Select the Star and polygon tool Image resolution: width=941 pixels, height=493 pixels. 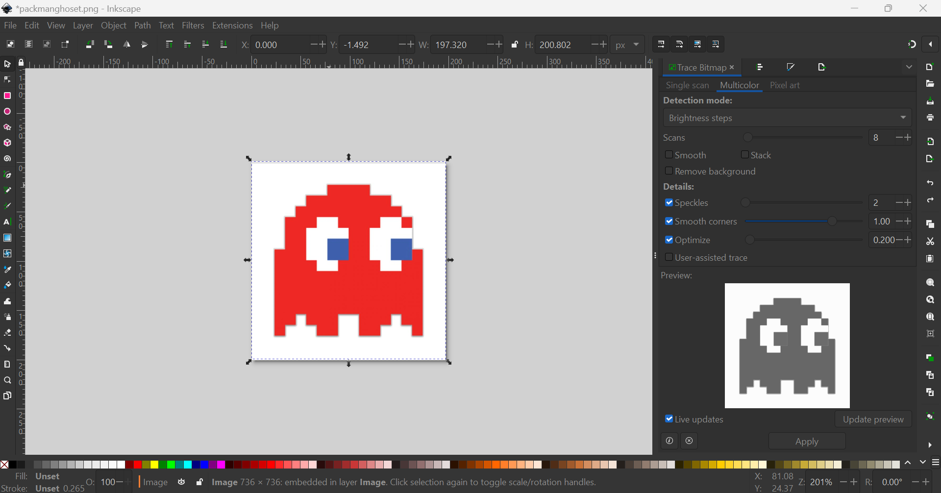pos(7,127)
